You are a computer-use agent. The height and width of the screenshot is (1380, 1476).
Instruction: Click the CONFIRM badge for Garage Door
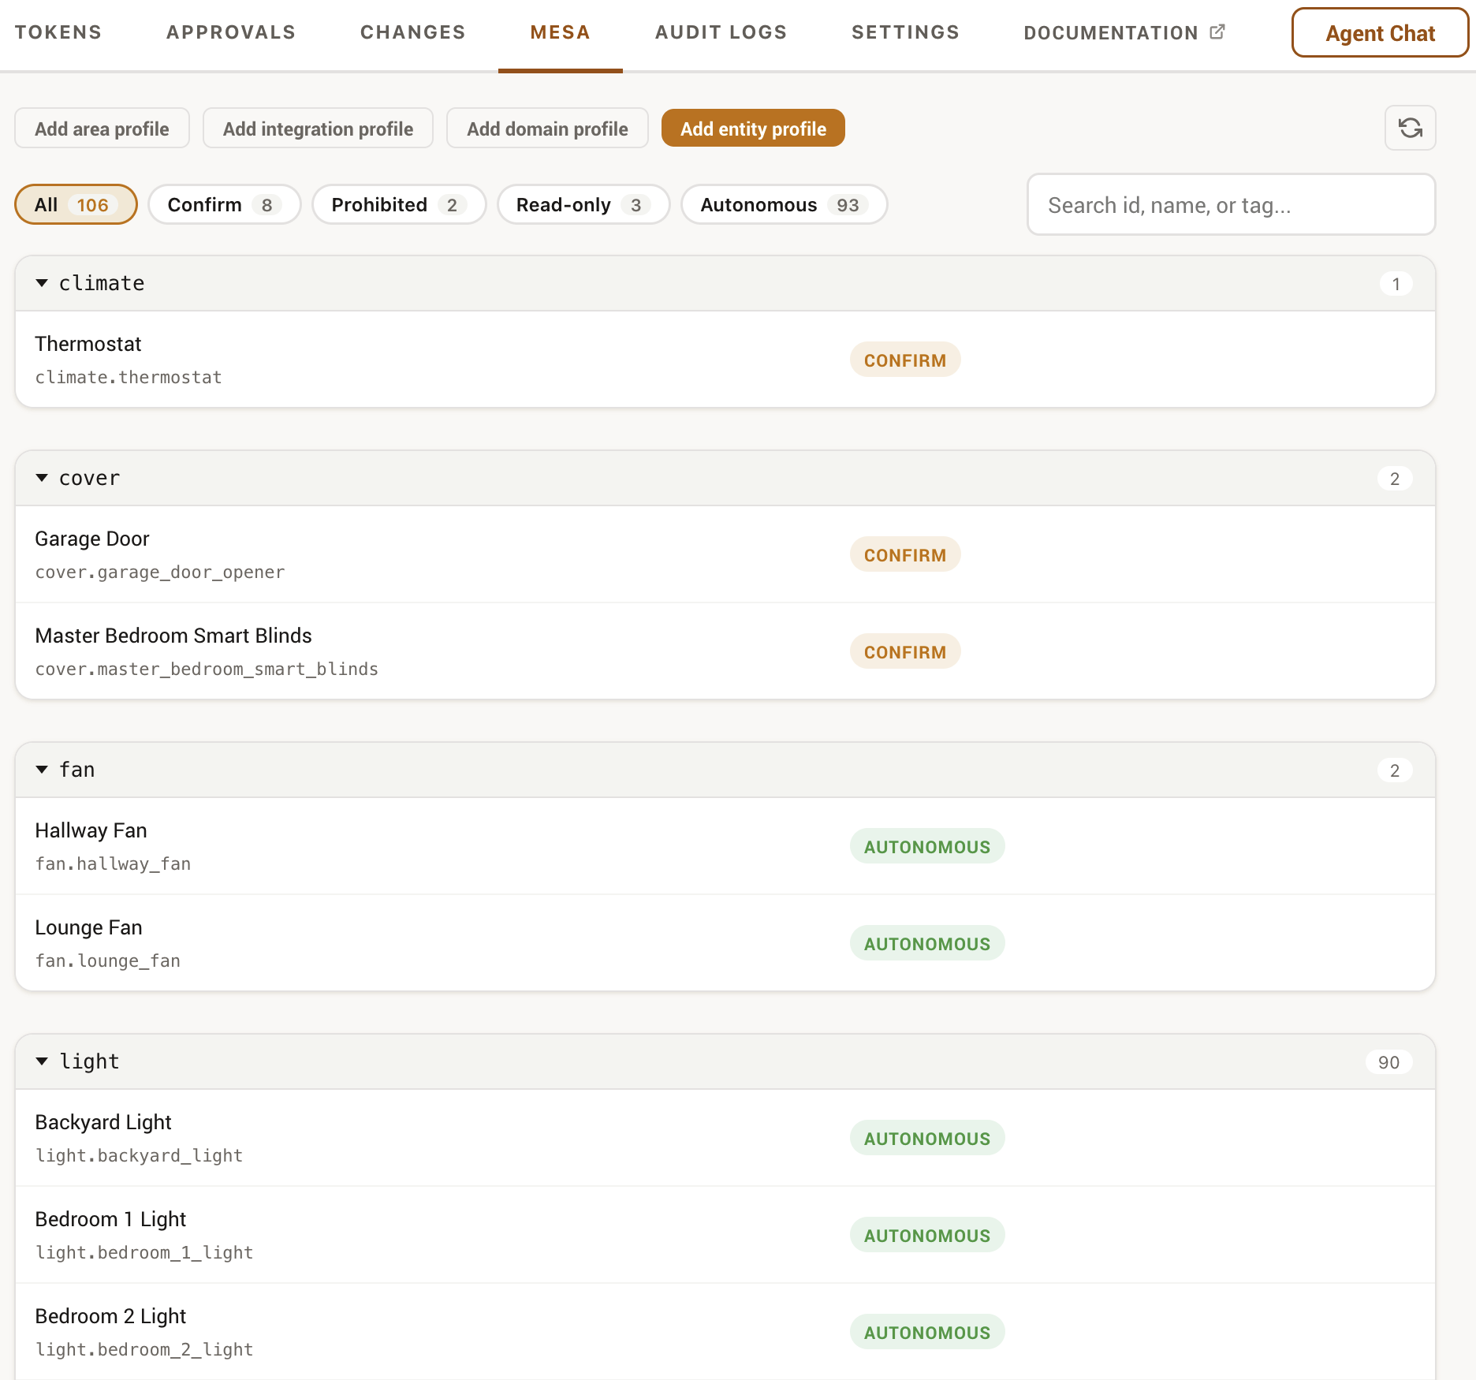(904, 555)
